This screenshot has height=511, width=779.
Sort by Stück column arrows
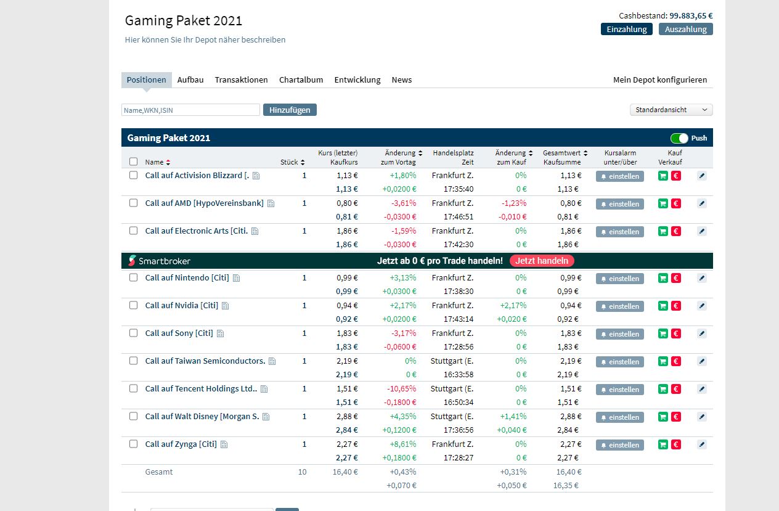(x=303, y=162)
